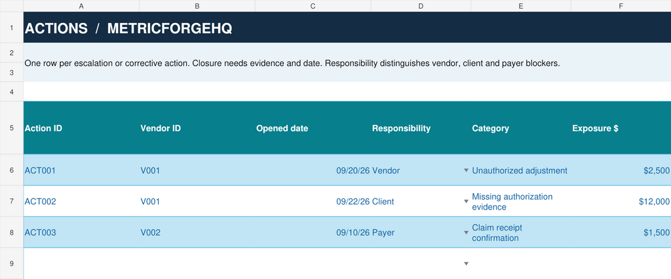Select column B header
Image resolution: width=671 pixels, height=279 pixels.
197,6
